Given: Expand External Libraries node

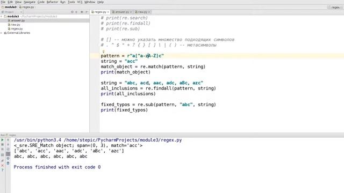Looking at the screenshot, I should coord(1,33).
